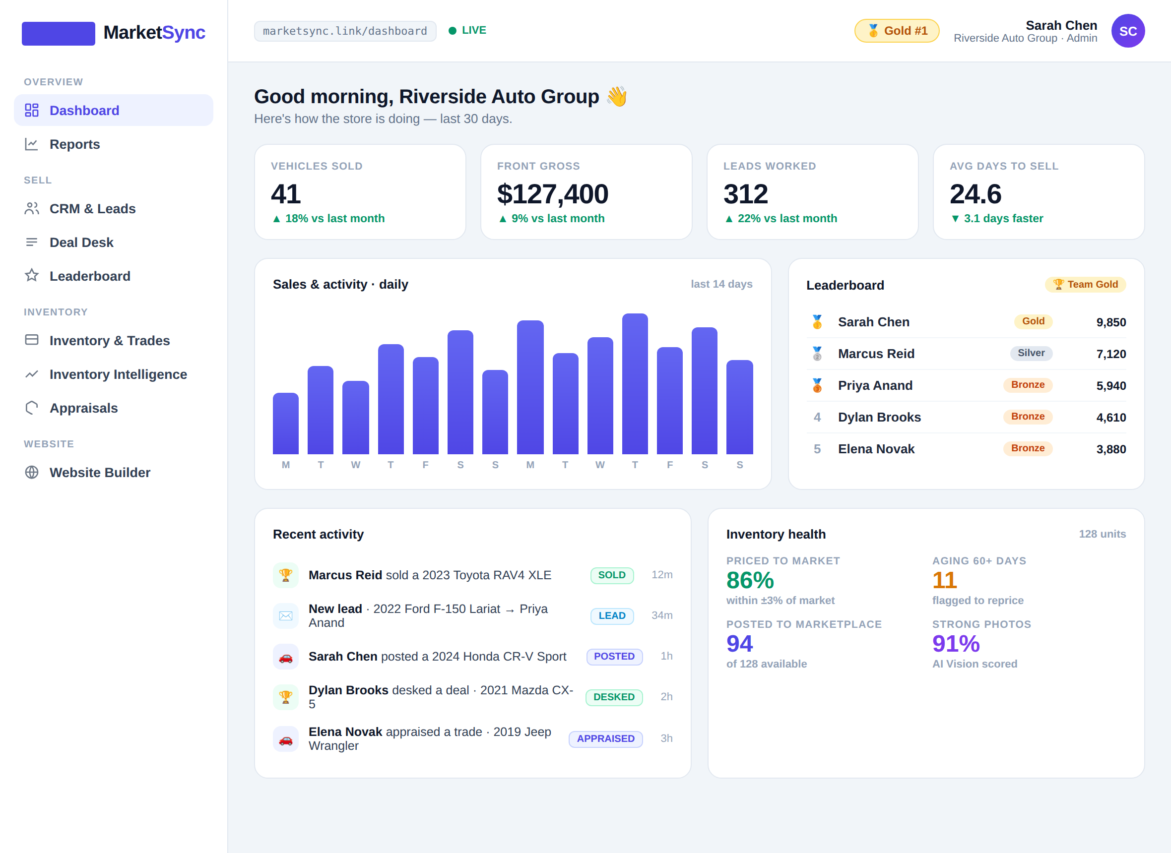Click the car icon beside Elena Novak appraised
Viewport: 1171px width, 853px height.
coord(286,738)
